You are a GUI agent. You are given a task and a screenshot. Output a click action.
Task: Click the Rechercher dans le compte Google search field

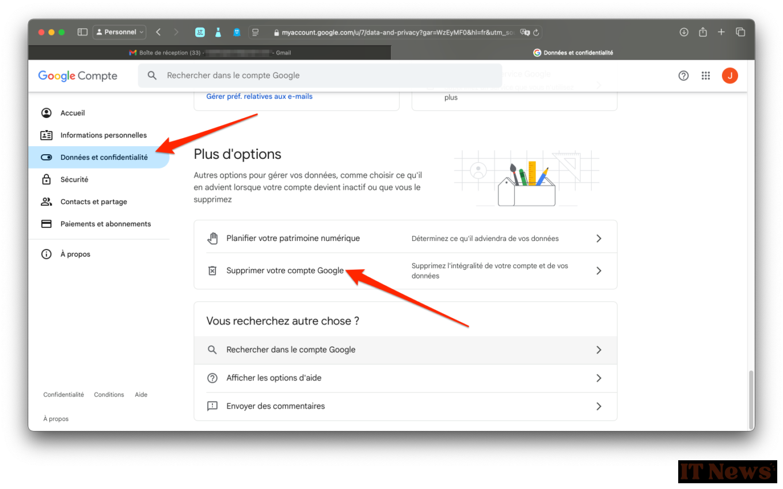[x=320, y=75]
